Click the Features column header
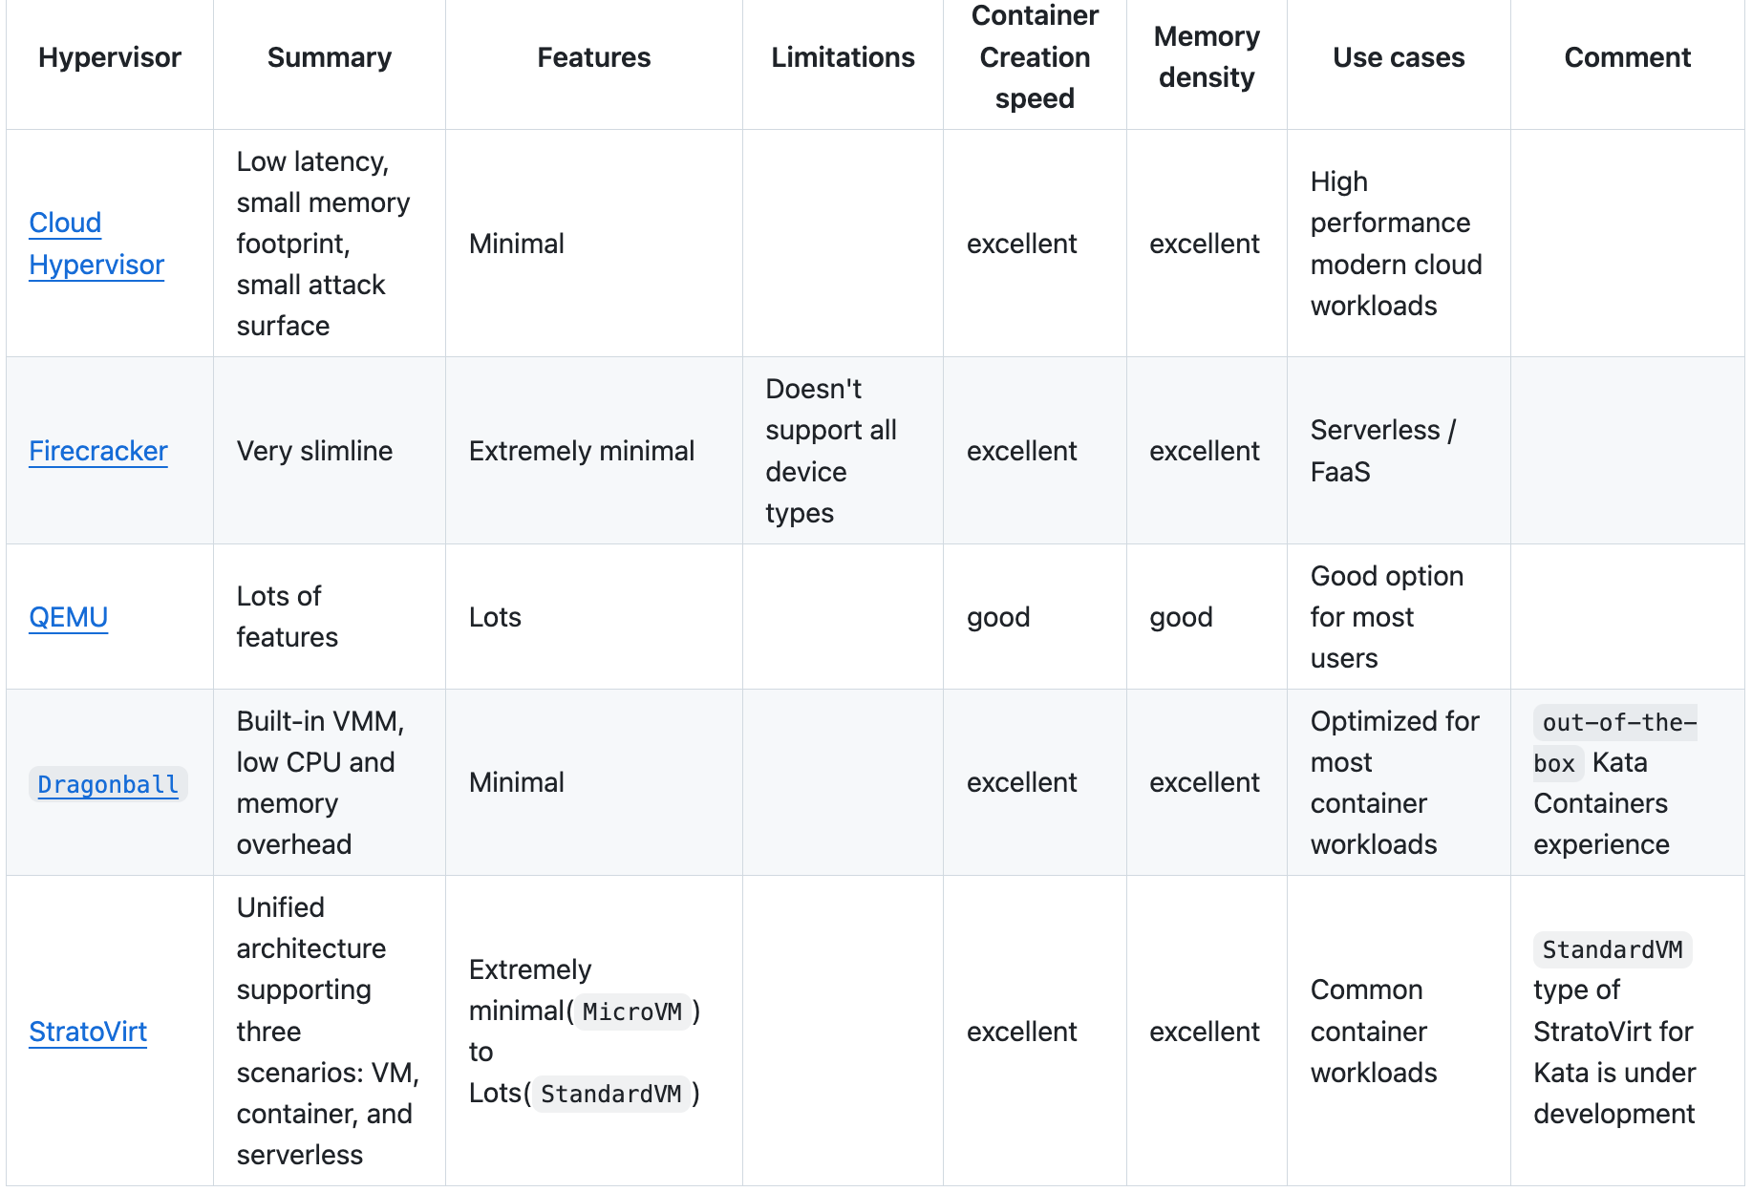This screenshot has height=1192, width=1752. coord(594,57)
